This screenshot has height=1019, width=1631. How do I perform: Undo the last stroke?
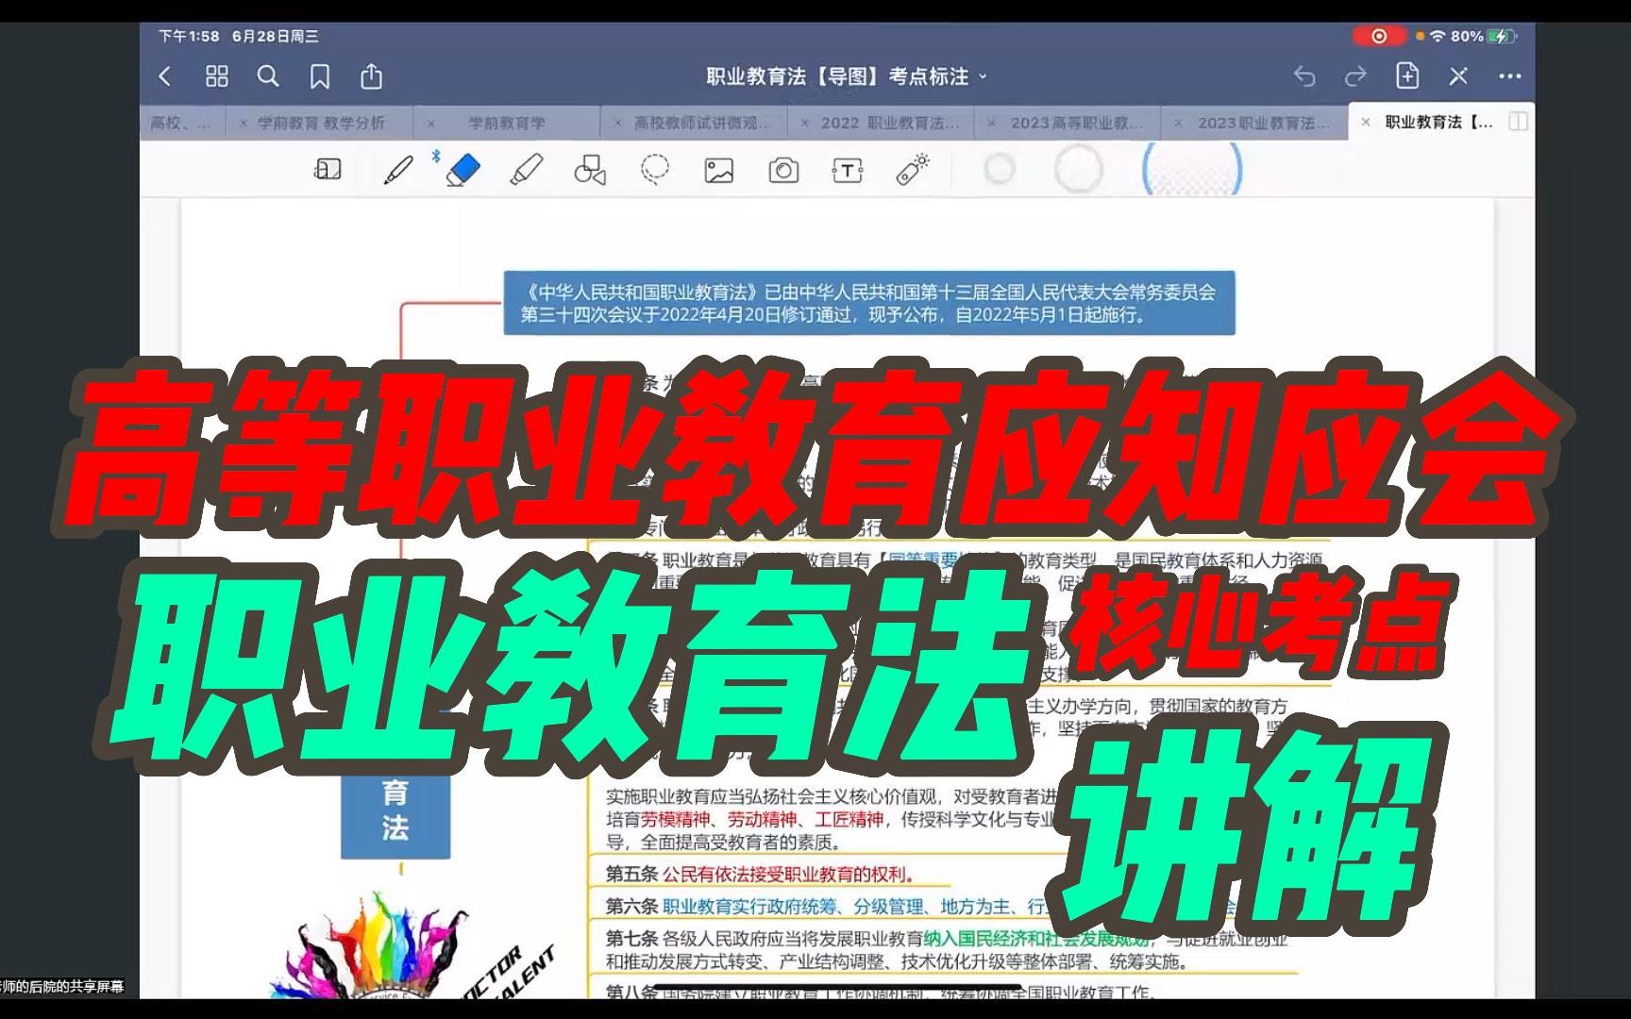click(x=1304, y=76)
